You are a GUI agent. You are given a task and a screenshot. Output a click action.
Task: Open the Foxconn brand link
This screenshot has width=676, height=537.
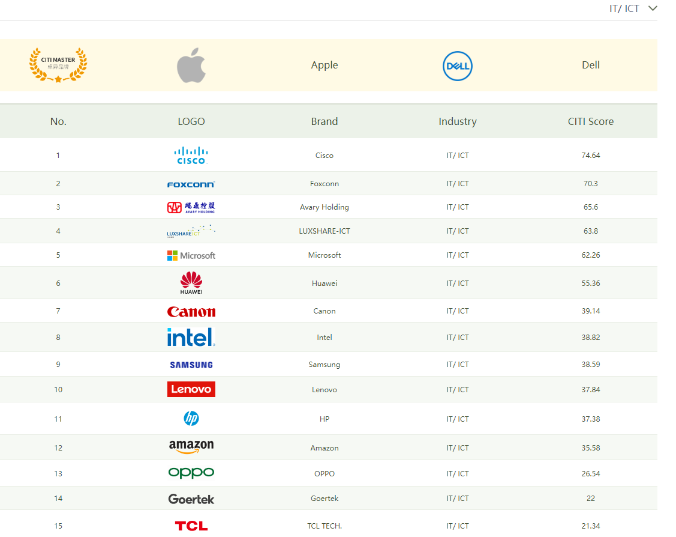pyautogui.click(x=325, y=184)
